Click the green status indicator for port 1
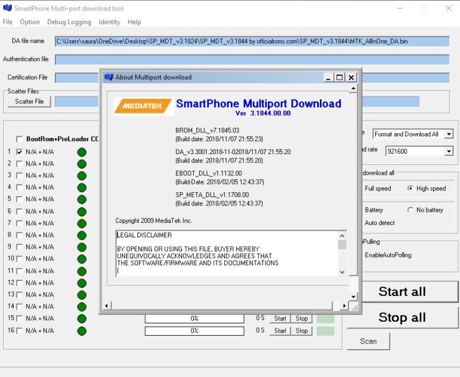Screen dimensions: 460x377 [82, 152]
